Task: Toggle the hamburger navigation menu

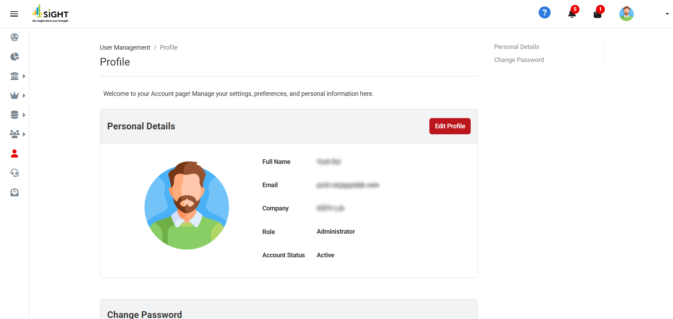Action: (14, 14)
